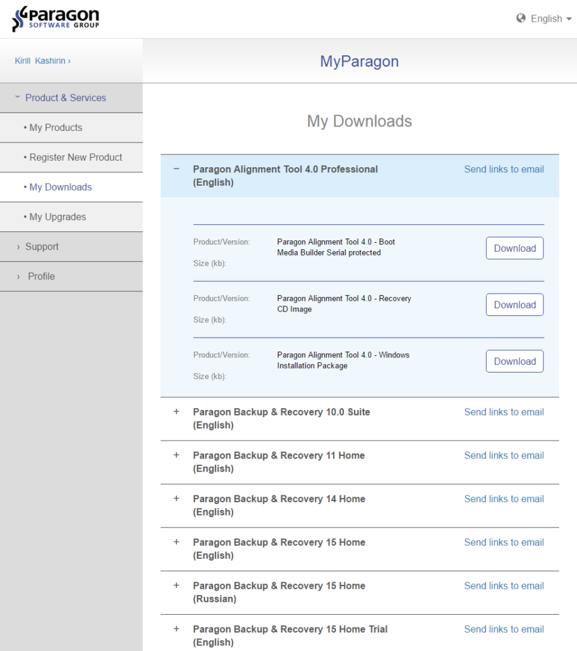The width and height of the screenshot is (577, 651).
Task: Select My Upgrades in the sidebar
Action: pyautogui.click(x=56, y=217)
